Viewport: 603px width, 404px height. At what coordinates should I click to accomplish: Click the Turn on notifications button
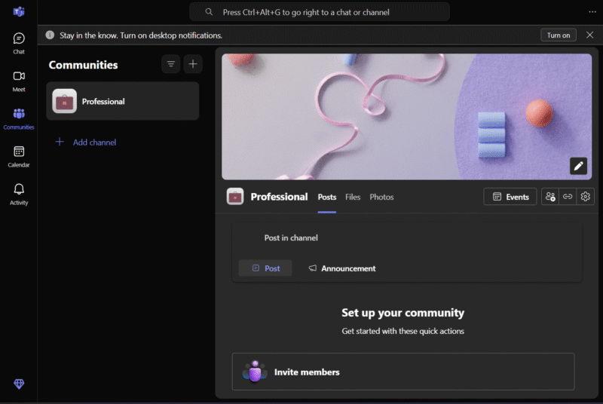(x=559, y=35)
